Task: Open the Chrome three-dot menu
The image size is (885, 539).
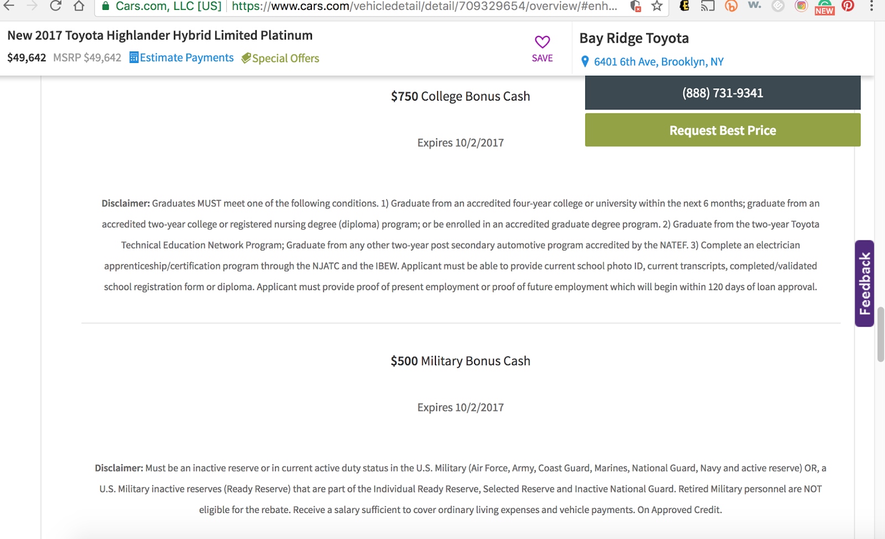Action: point(872,6)
